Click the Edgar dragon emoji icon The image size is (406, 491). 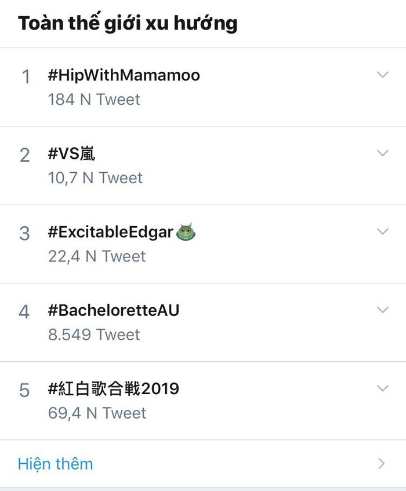point(186,232)
